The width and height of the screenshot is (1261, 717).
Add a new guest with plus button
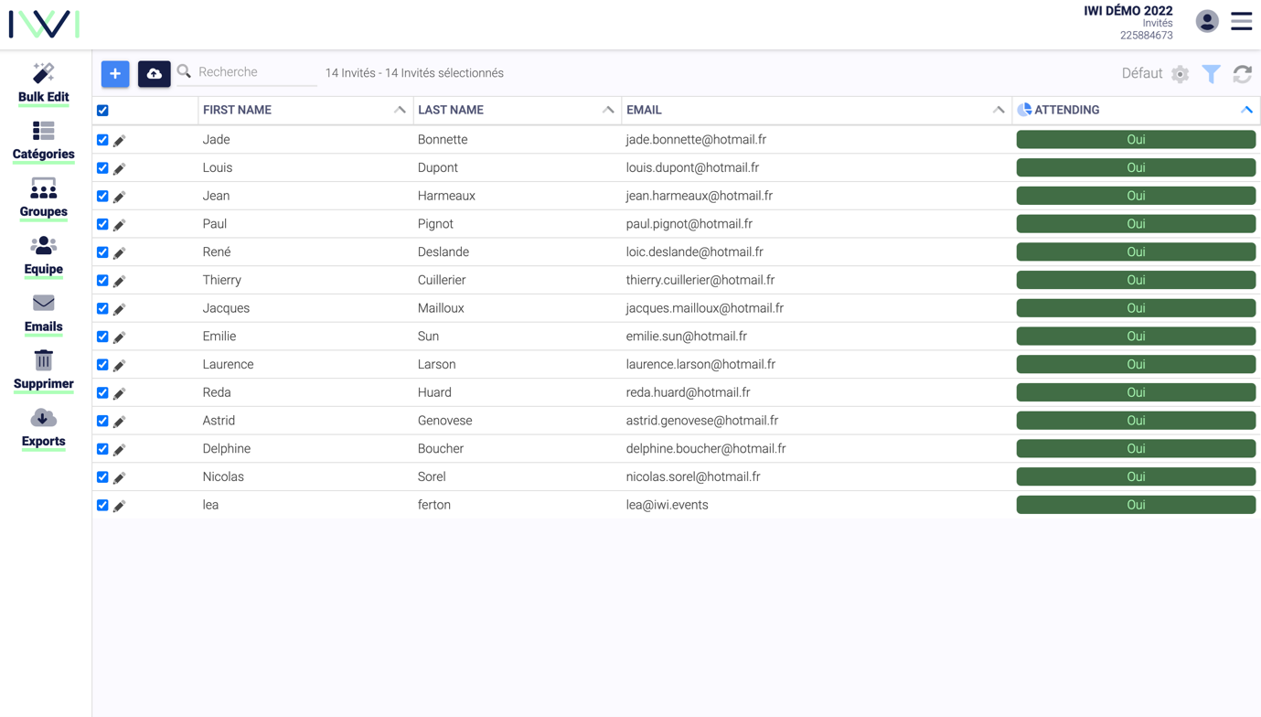click(115, 73)
